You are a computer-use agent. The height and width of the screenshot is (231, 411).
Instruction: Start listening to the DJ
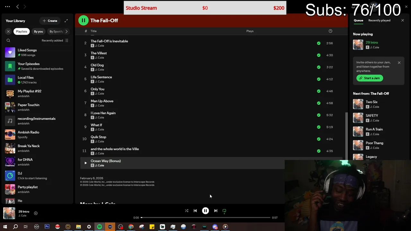(37, 175)
